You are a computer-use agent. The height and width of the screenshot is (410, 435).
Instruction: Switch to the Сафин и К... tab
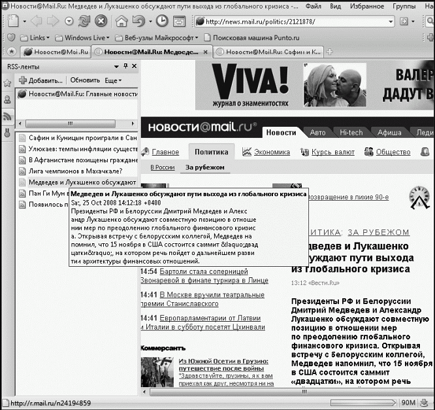(268, 52)
